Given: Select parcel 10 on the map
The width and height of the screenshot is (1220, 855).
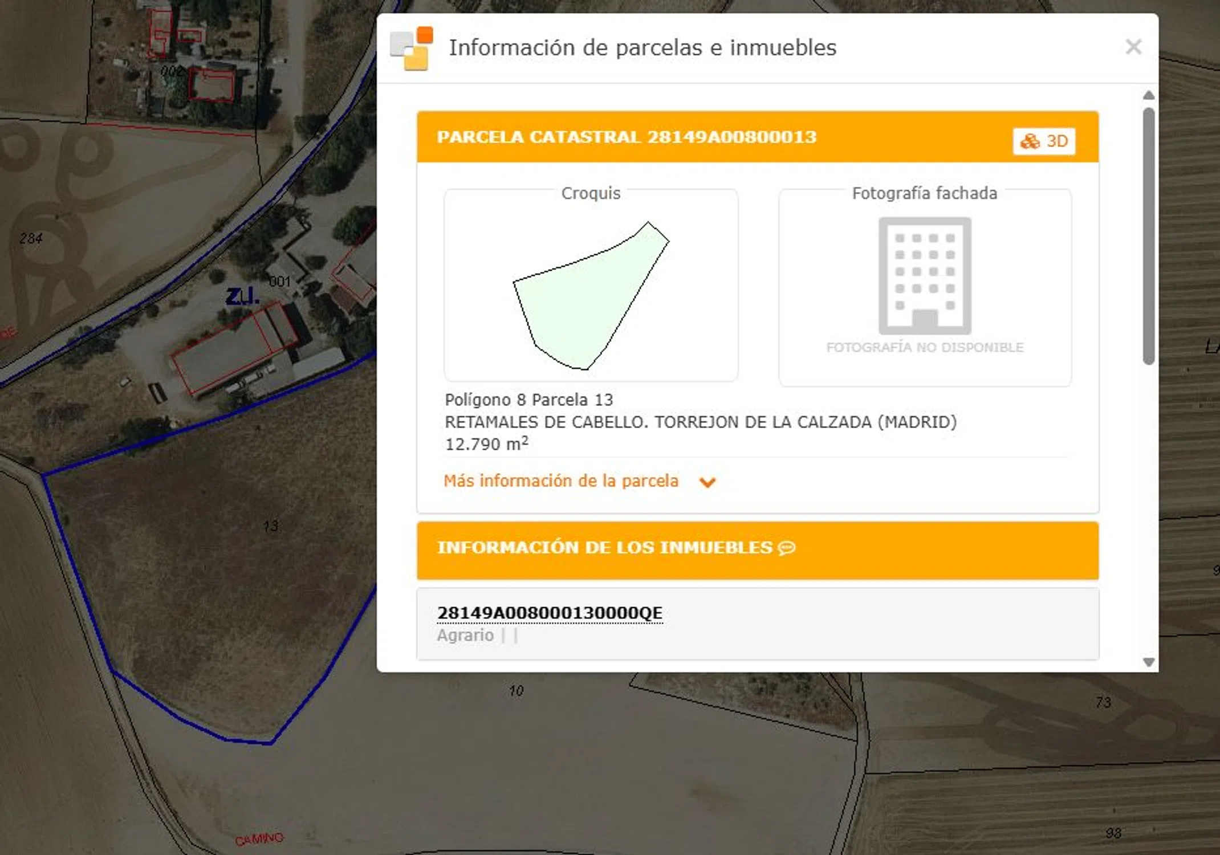Looking at the screenshot, I should (x=516, y=691).
